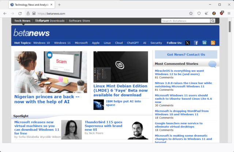
Task: Bookmark this page with the star icon
Action: pos(191,14)
